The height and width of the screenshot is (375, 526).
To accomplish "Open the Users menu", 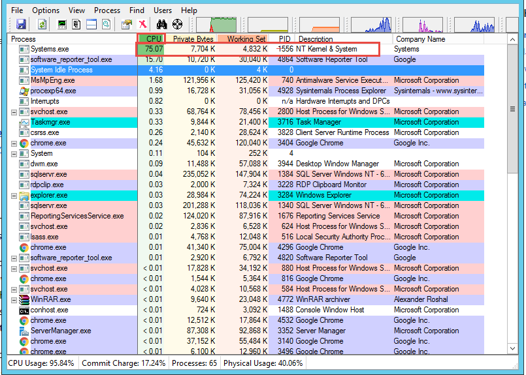I will tap(163, 10).
